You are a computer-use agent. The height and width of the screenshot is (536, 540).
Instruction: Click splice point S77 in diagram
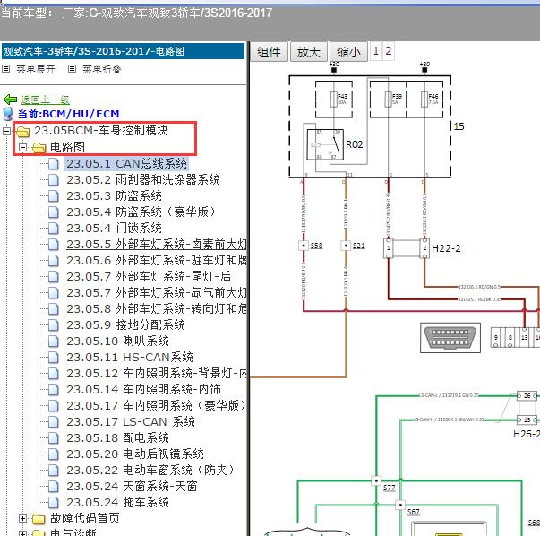pos(376,480)
